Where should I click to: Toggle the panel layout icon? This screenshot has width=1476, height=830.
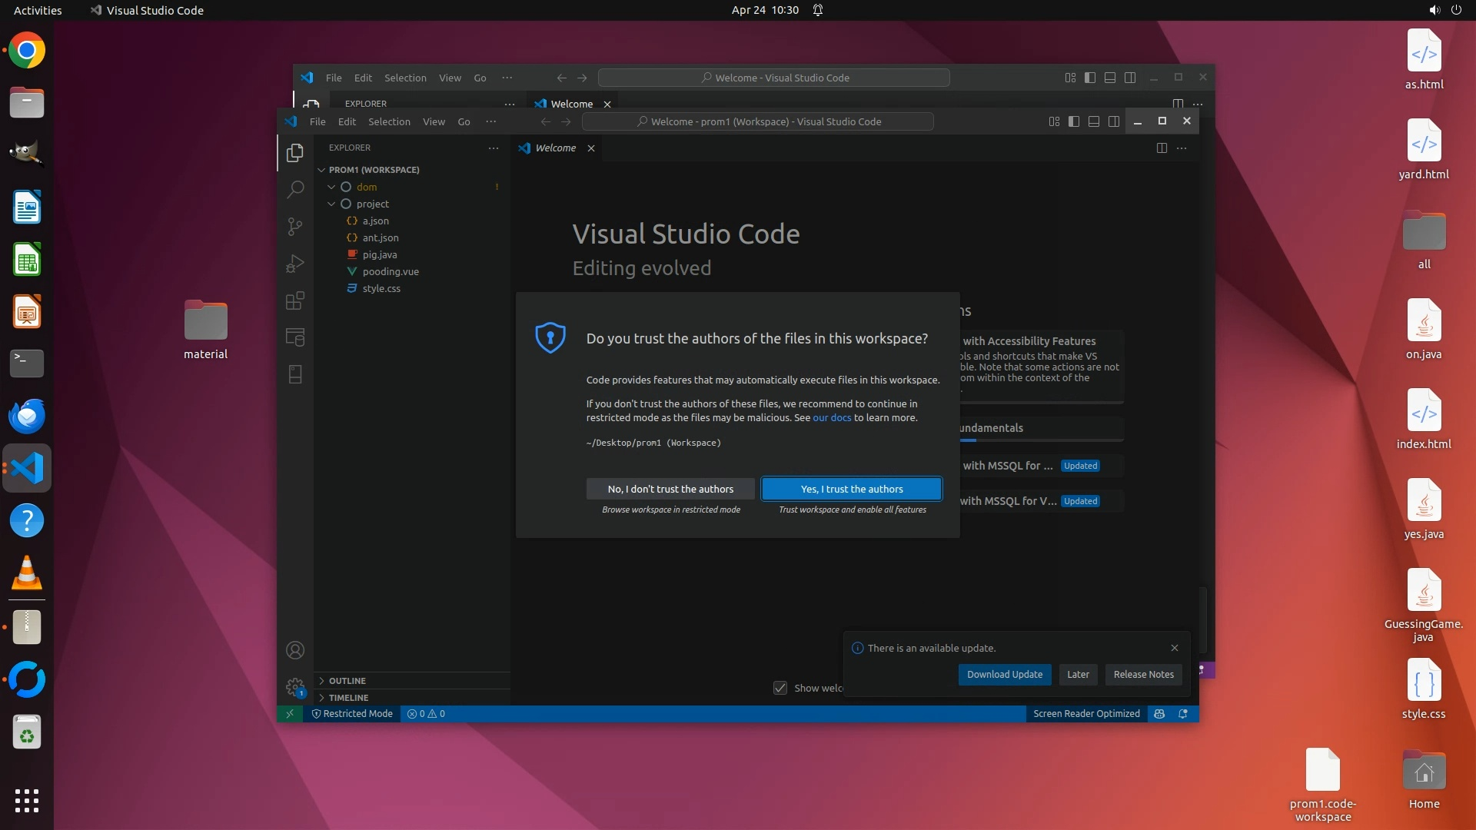[x=1094, y=121]
